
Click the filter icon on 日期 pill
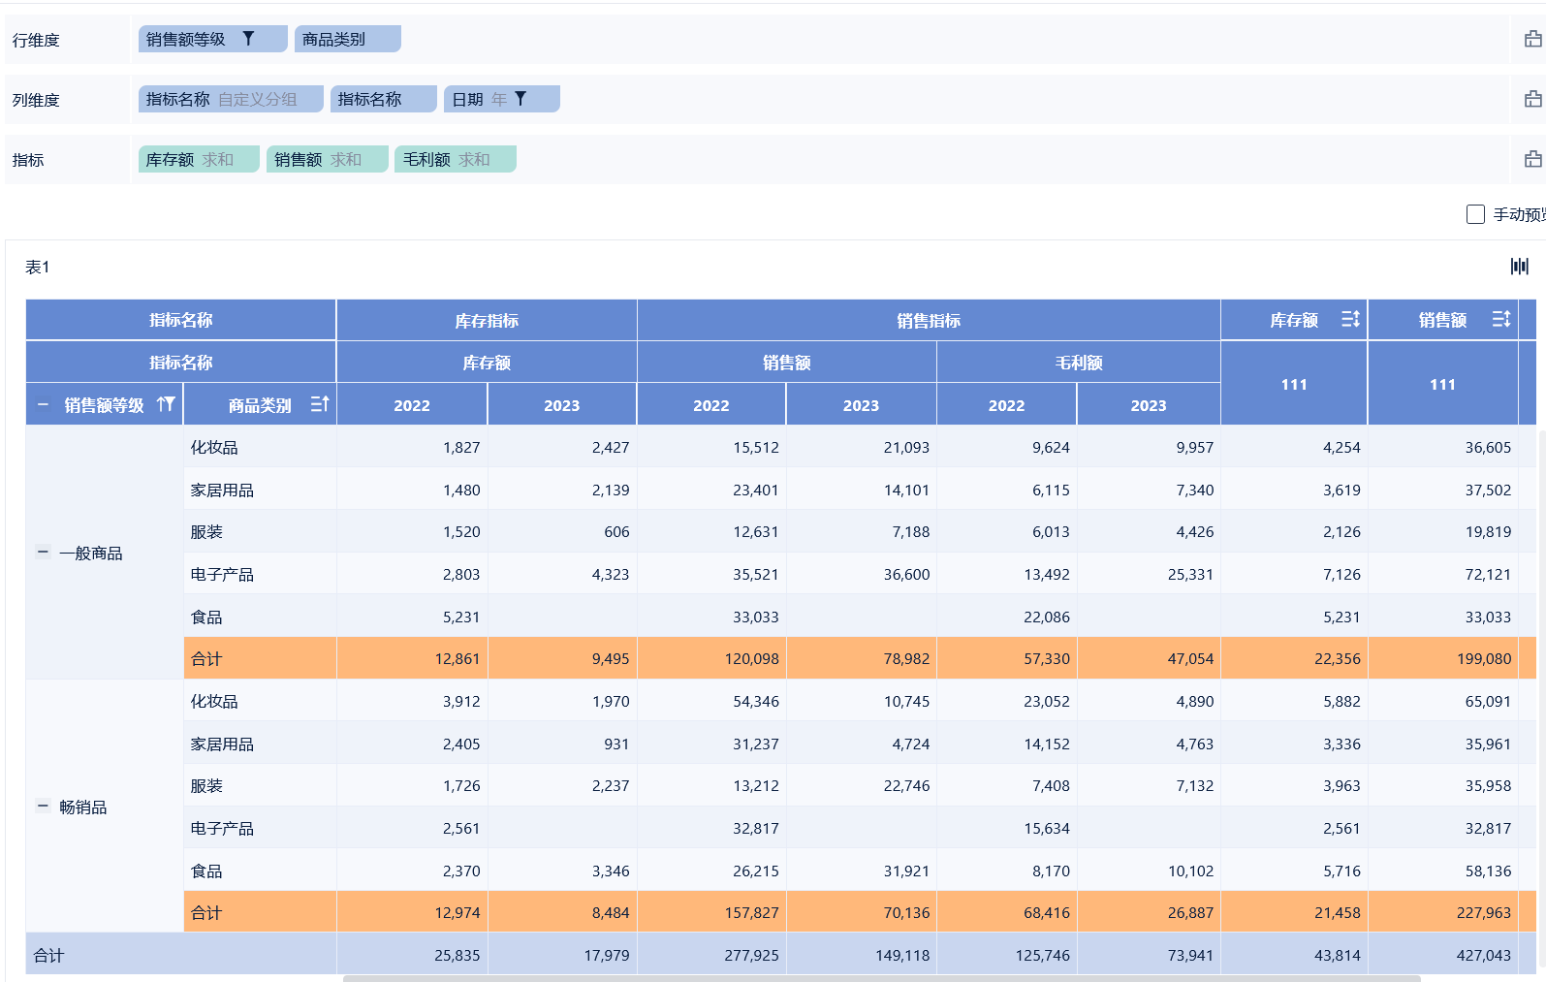click(521, 99)
